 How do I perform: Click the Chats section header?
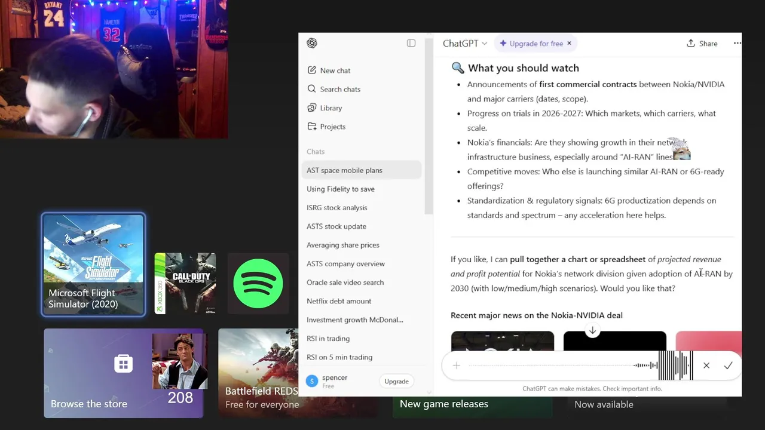[x=316, y=152]
